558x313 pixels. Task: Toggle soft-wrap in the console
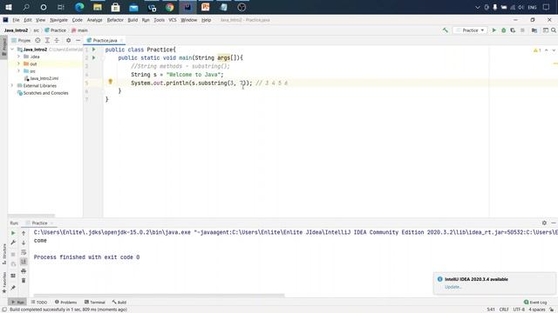click(24, 252)
